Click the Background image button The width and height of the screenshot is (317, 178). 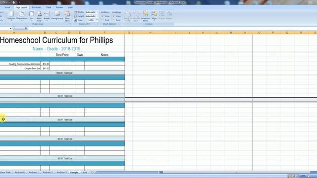(57, 15)
